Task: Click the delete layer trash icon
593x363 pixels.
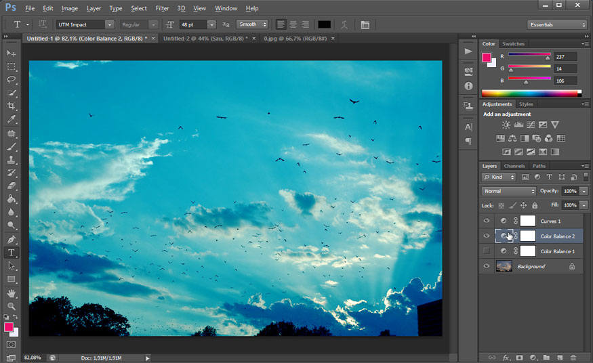Action: pyautogui.click(x=573, y=358)
